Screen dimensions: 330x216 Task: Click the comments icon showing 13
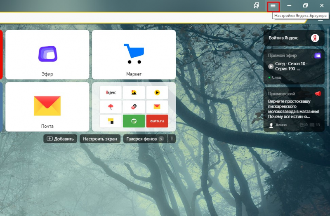312,125
